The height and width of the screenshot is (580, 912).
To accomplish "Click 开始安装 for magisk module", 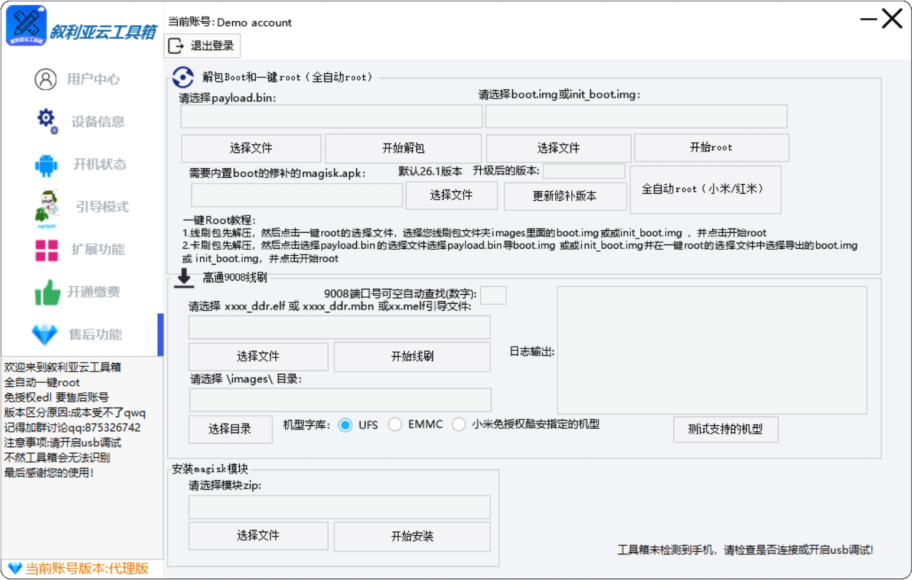I will tap(412, 536).
